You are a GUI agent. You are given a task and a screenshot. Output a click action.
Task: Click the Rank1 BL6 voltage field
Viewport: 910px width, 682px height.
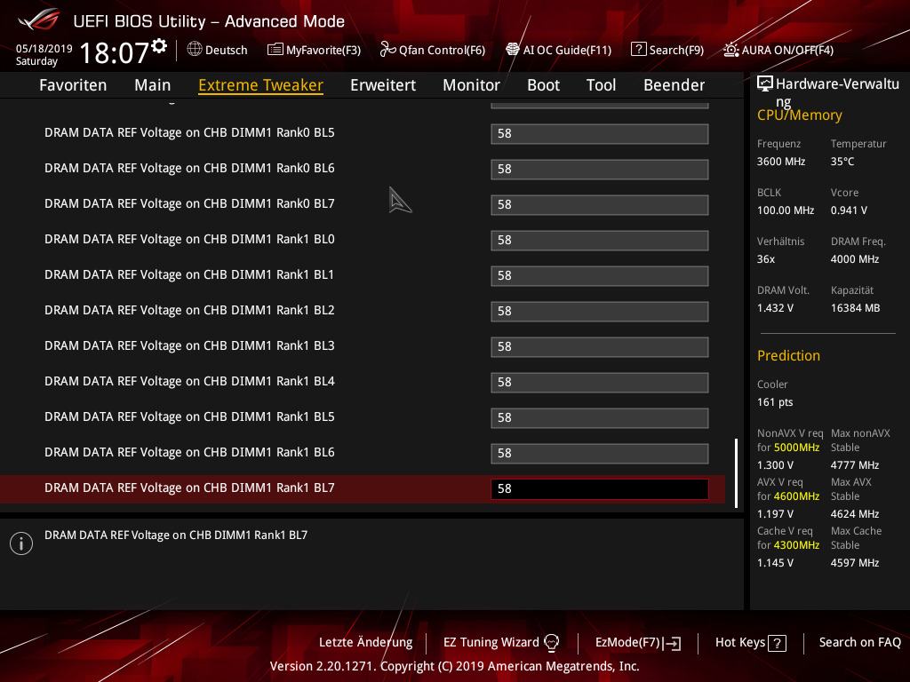point(600,454)
